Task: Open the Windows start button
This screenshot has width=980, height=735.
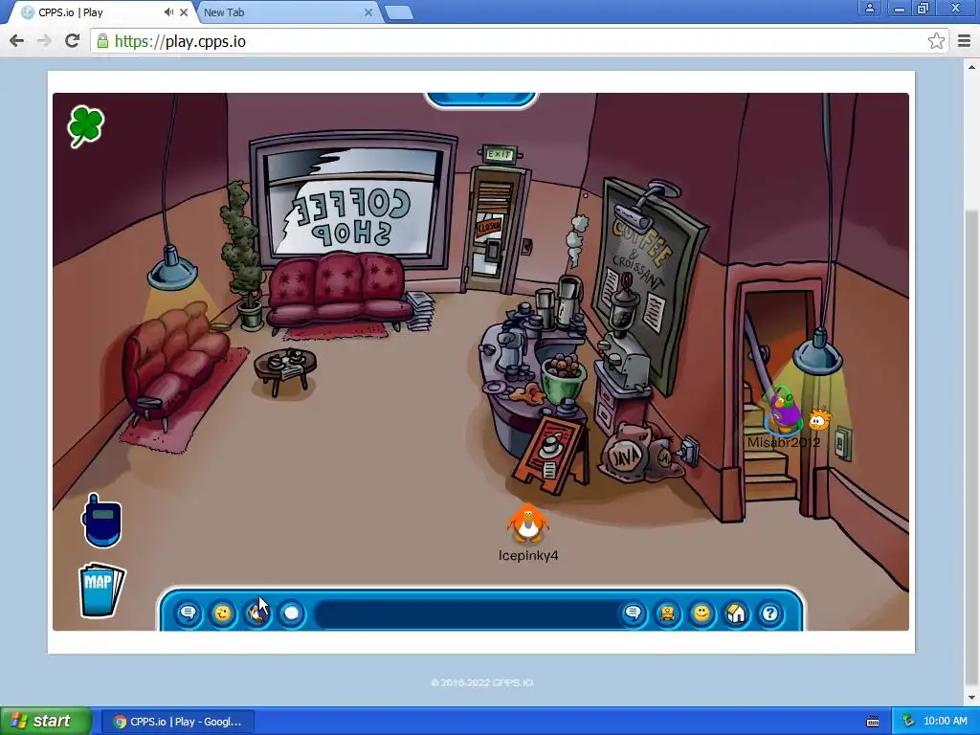Action: (45, 722)
